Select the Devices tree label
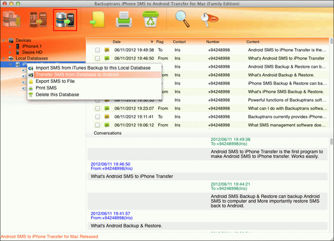 pos(23,40)
